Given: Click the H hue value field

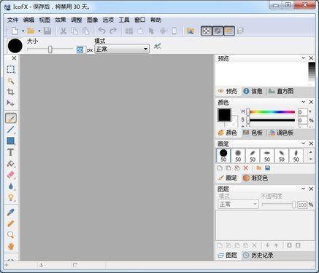Looking at the screenshot, I should pyautogui.click(x=302, y=112).
